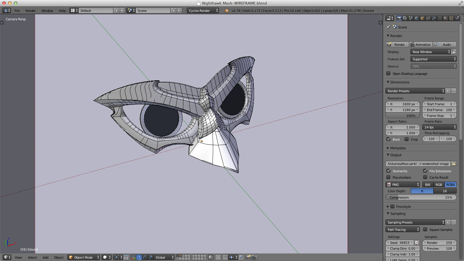Open the Object Mode dropdown
This screenshot has height=261, width=464.
84,257
